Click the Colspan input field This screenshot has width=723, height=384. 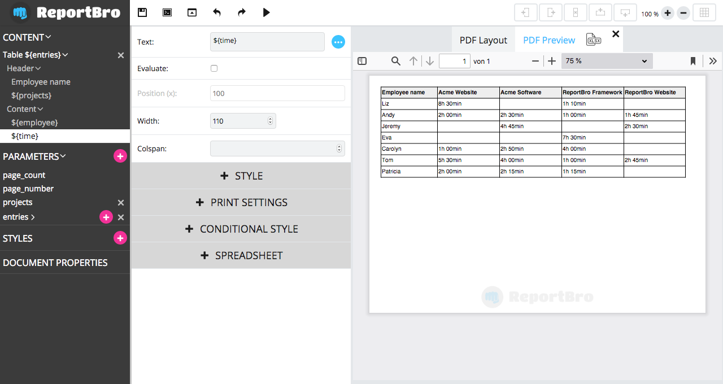pos(277,149)
